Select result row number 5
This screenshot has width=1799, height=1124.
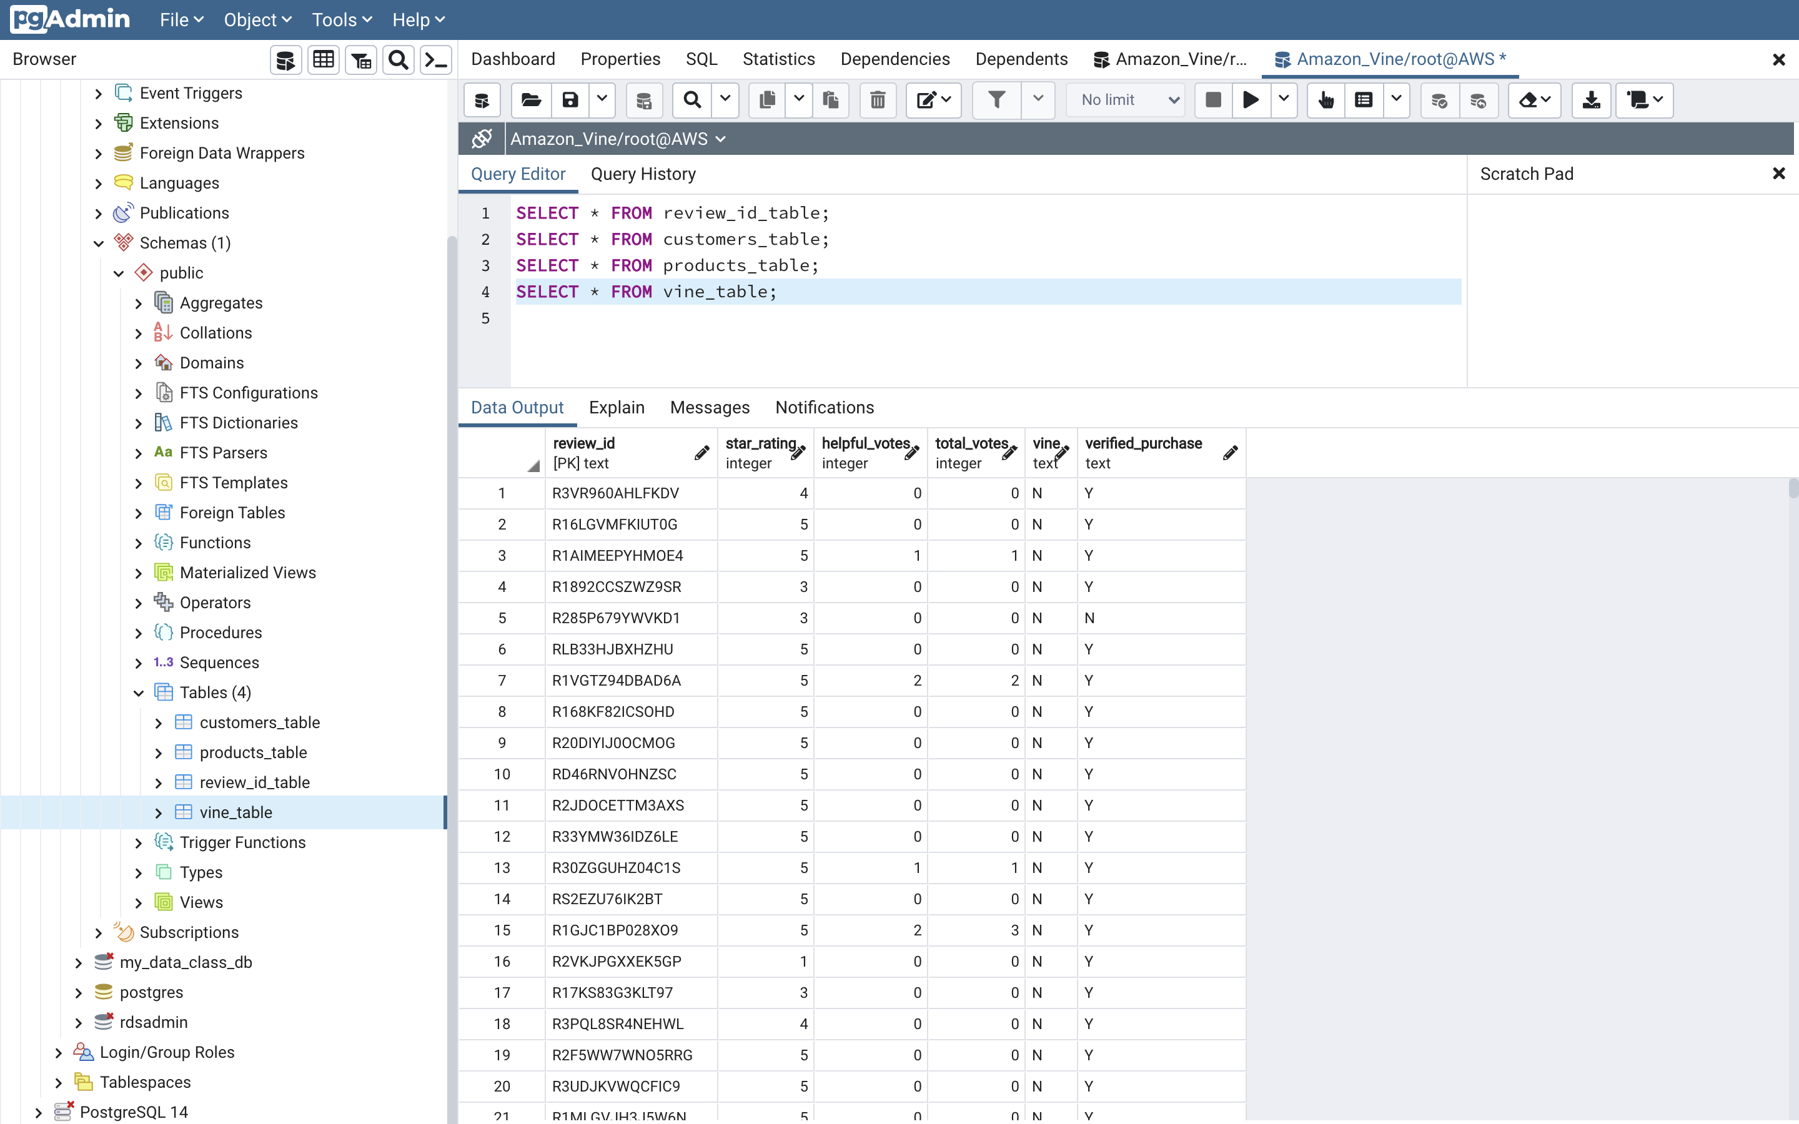pos(502,618)
